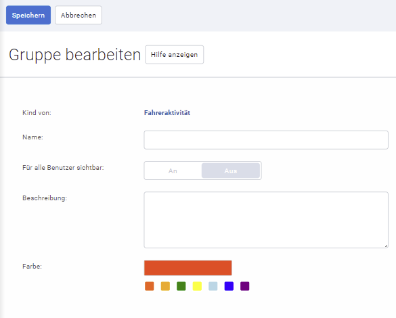The image size is (396, 318).
Task: Click inside the Beschreibung text area
Action: (266, 220)
